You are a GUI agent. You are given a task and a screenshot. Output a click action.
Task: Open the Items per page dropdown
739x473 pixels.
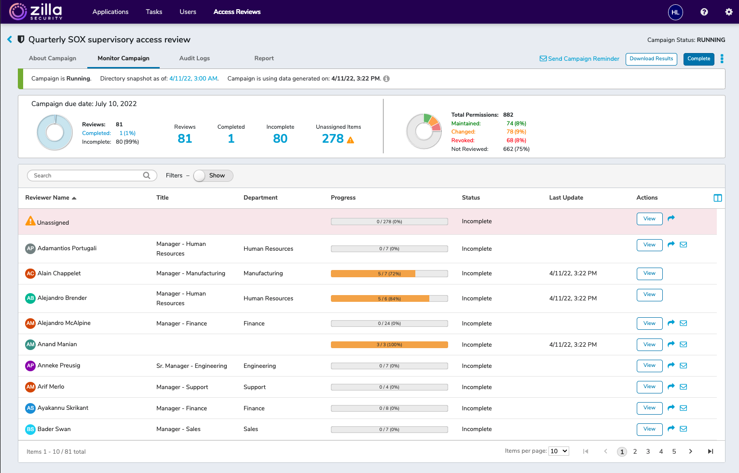(558, 451)
